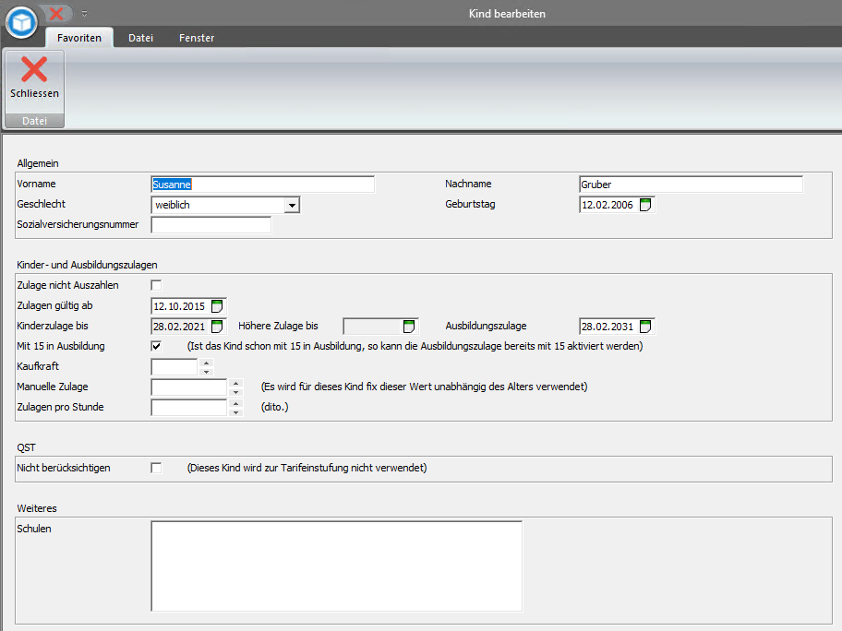Open the Datei ribbon tab
842x631 pixels.
pos(140,38)
